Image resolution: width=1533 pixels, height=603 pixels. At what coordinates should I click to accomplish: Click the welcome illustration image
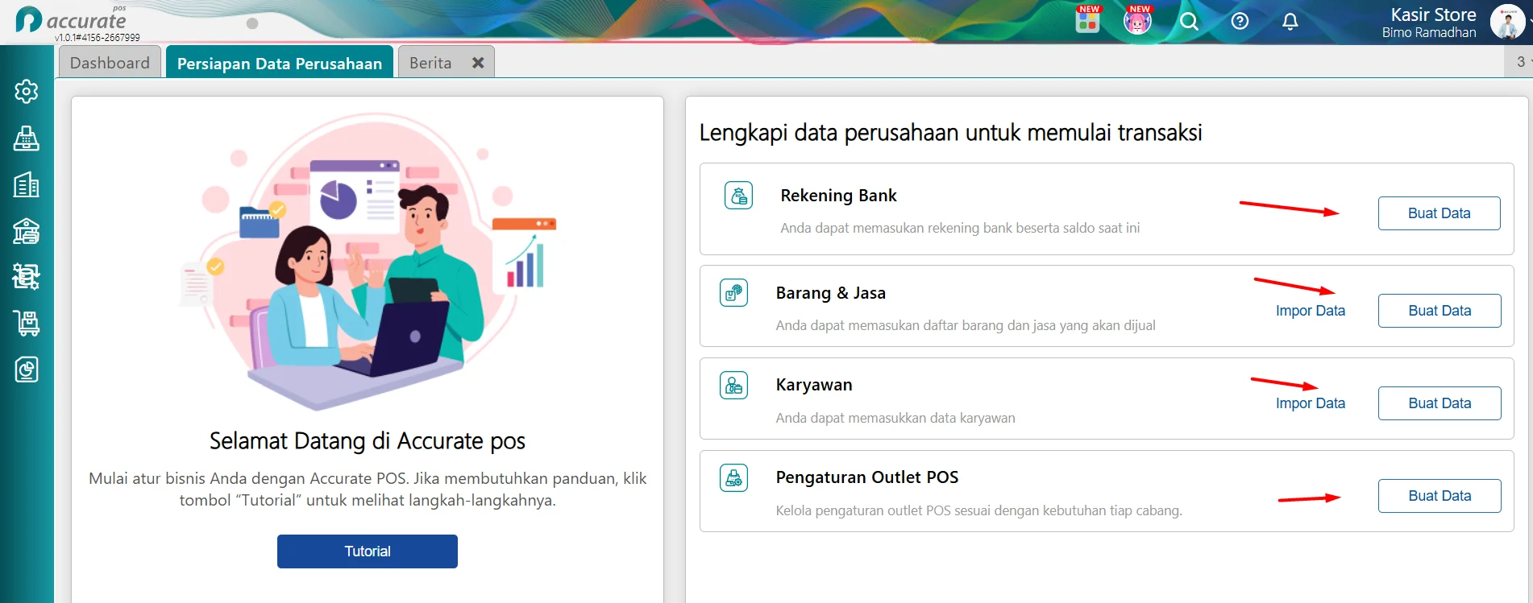368,262
